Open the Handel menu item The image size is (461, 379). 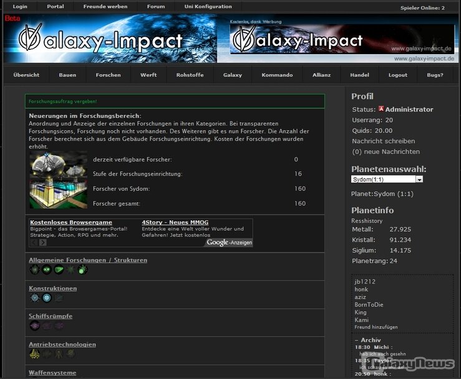coord(359,75)
